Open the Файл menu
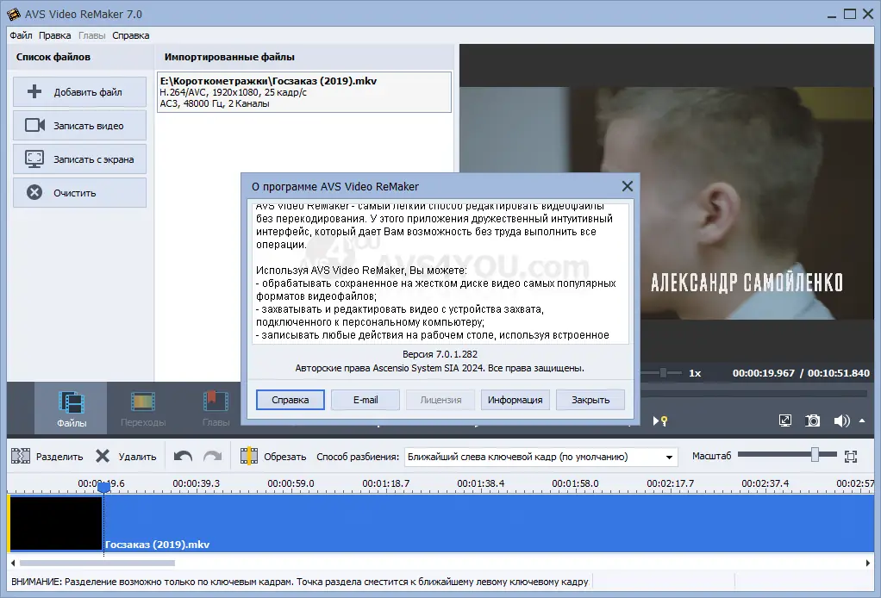881x598 pixels. coord(21,35)
